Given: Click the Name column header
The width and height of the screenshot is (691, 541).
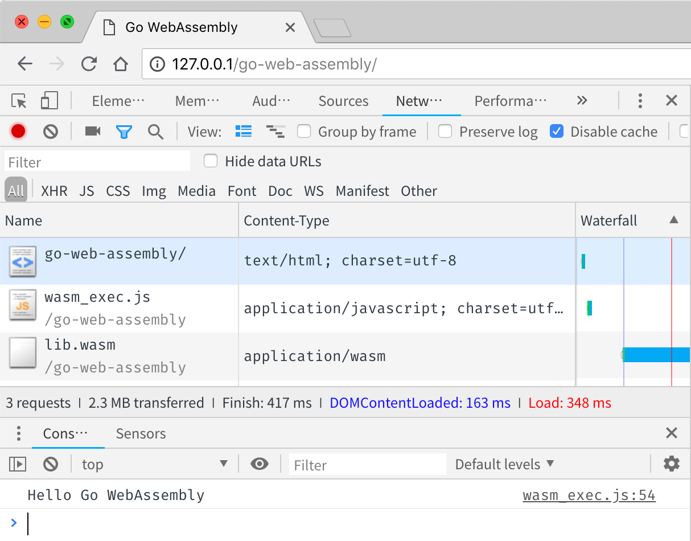Looking at the screenshot, I should coord(119,220).
